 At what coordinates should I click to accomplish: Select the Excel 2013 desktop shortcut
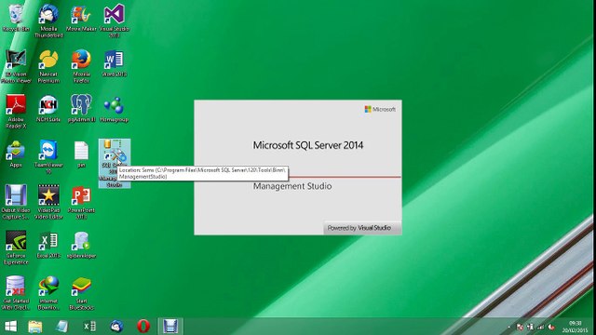pos(48,245)
